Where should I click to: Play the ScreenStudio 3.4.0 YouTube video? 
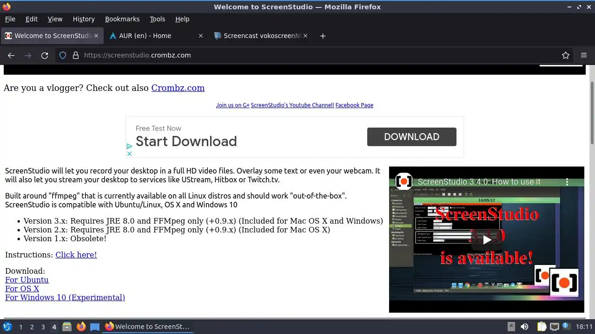coord(486,239)
